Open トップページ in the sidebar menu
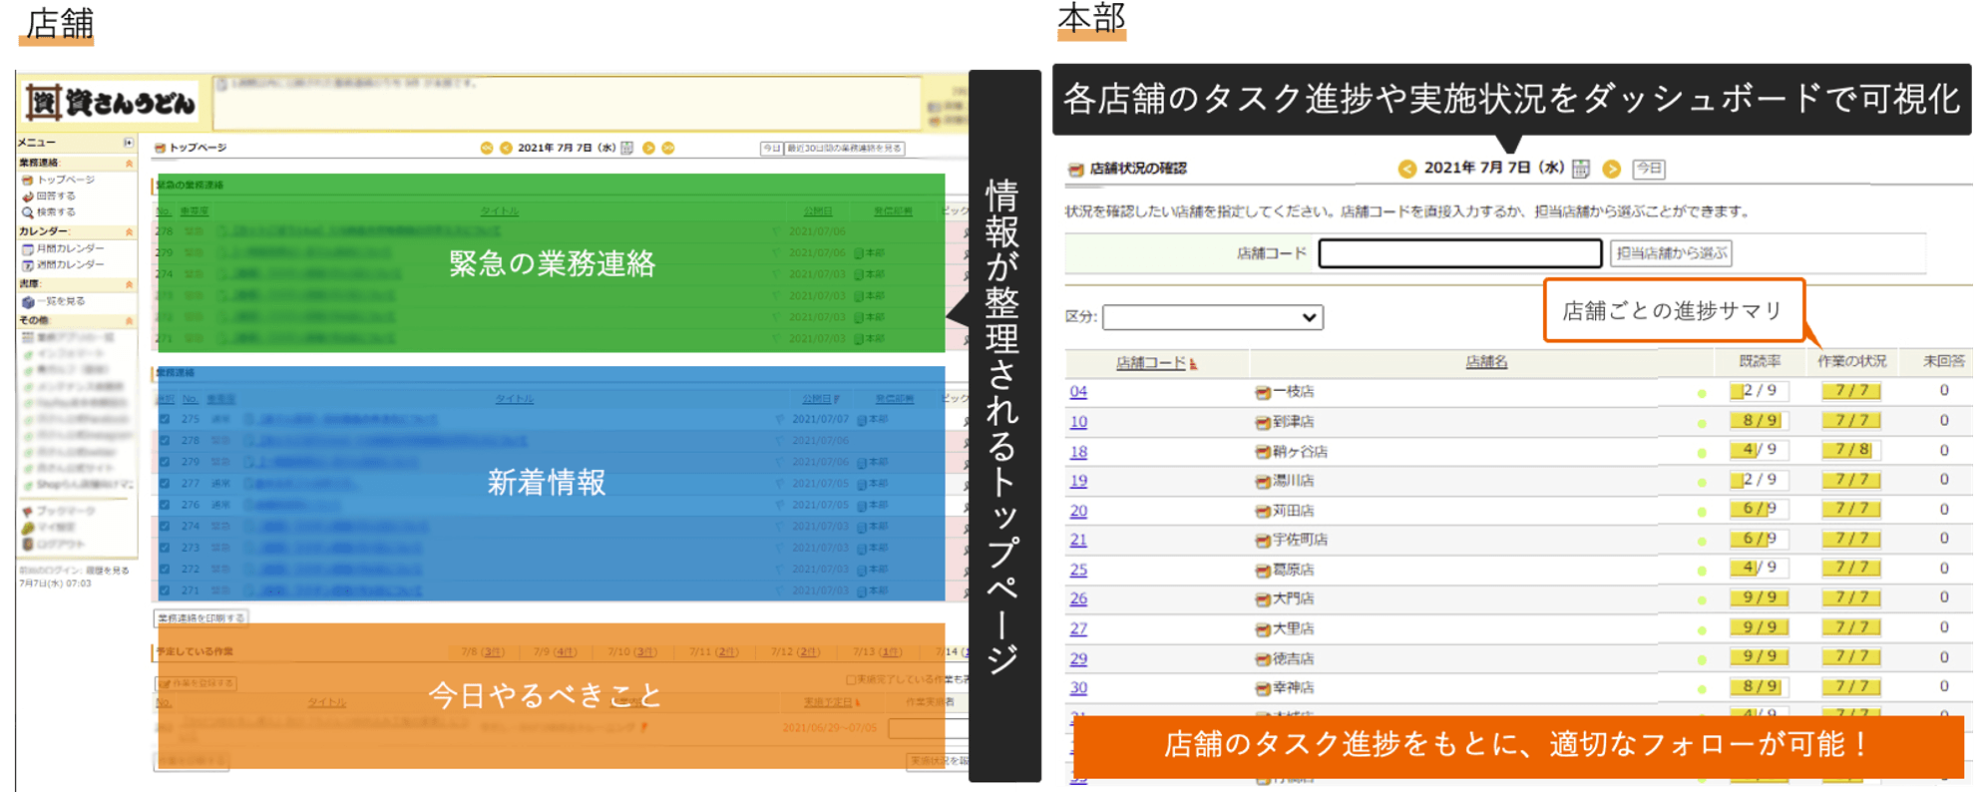 65,180
